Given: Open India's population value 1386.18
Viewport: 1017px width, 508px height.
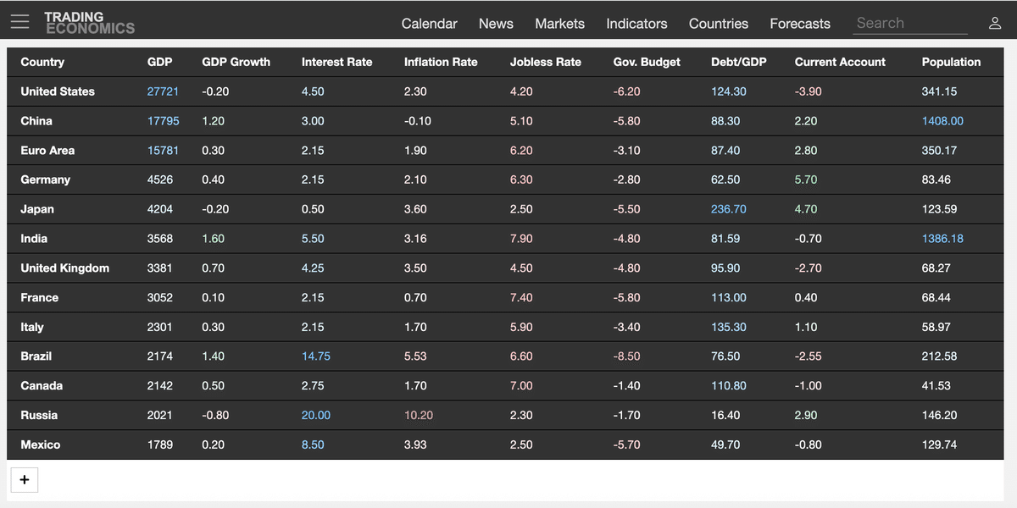Looking at the screenshot, I should pyautogui.click(x=942, y=239).
